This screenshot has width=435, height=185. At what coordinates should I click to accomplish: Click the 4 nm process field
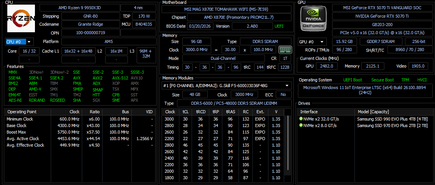coord(138,8)
